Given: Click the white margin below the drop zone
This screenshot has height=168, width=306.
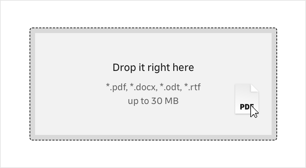Looking at the screenshot, I should point(153,154).
